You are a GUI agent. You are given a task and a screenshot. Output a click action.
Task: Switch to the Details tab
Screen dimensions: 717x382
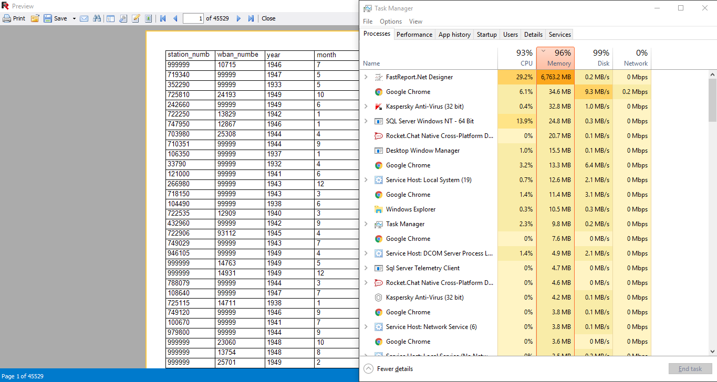(x=533, y=35)
